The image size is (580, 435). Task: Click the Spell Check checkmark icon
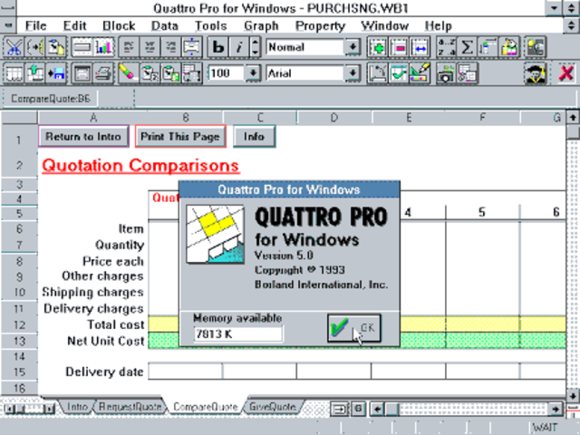click(x=399, y=73)
